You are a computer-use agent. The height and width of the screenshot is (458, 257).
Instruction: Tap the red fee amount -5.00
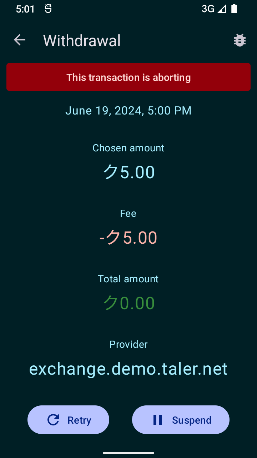128,238
